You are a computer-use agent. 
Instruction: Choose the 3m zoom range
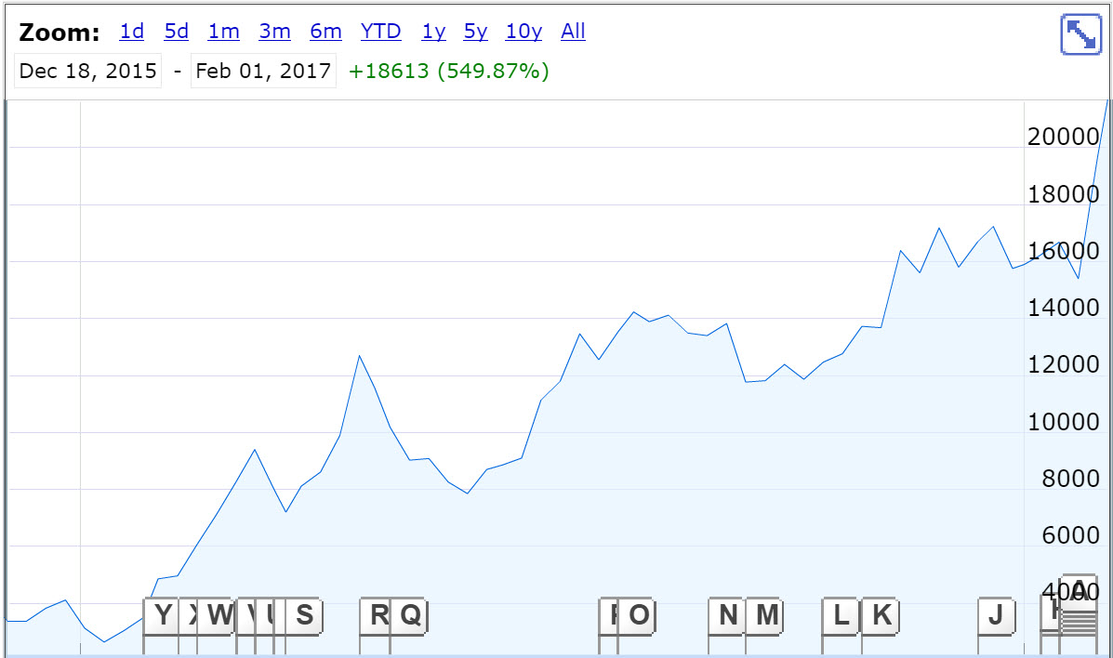point(274,32)
